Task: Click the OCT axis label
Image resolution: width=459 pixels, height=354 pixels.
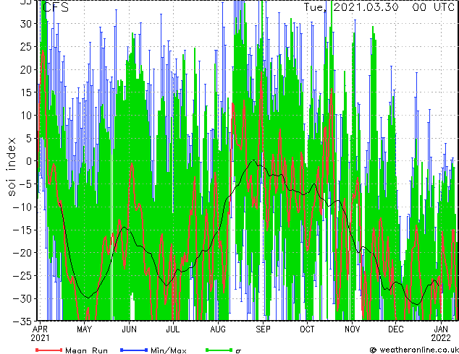Action: click(x=307, y=329)
